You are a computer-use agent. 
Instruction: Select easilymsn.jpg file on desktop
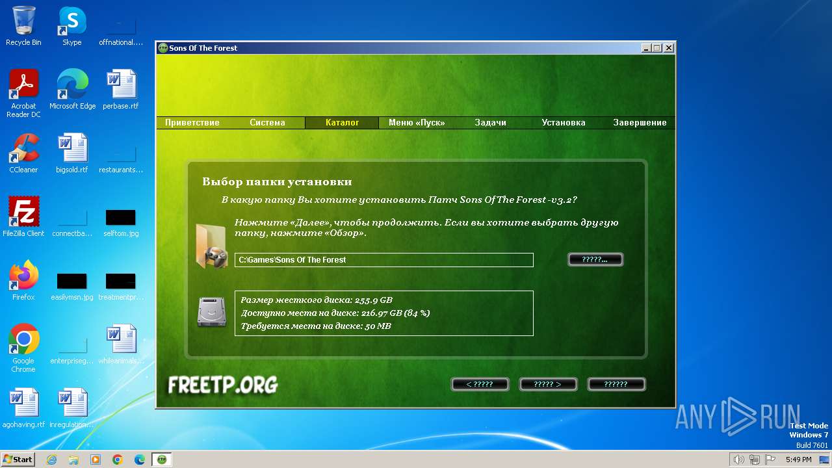click(x=72, y=286)
